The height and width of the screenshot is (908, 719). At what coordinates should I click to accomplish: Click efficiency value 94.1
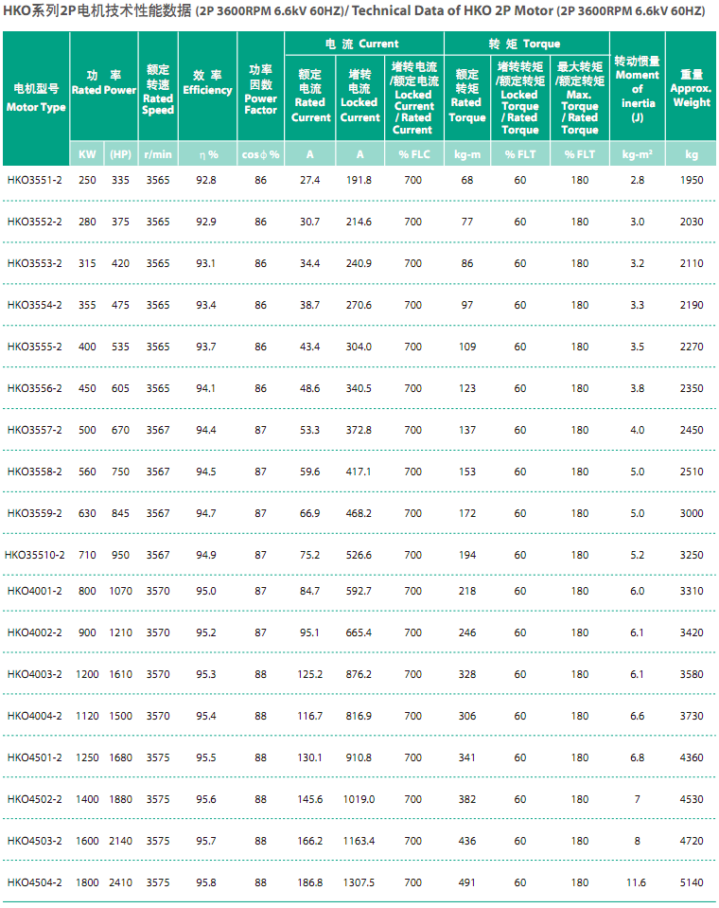[206, 388]
